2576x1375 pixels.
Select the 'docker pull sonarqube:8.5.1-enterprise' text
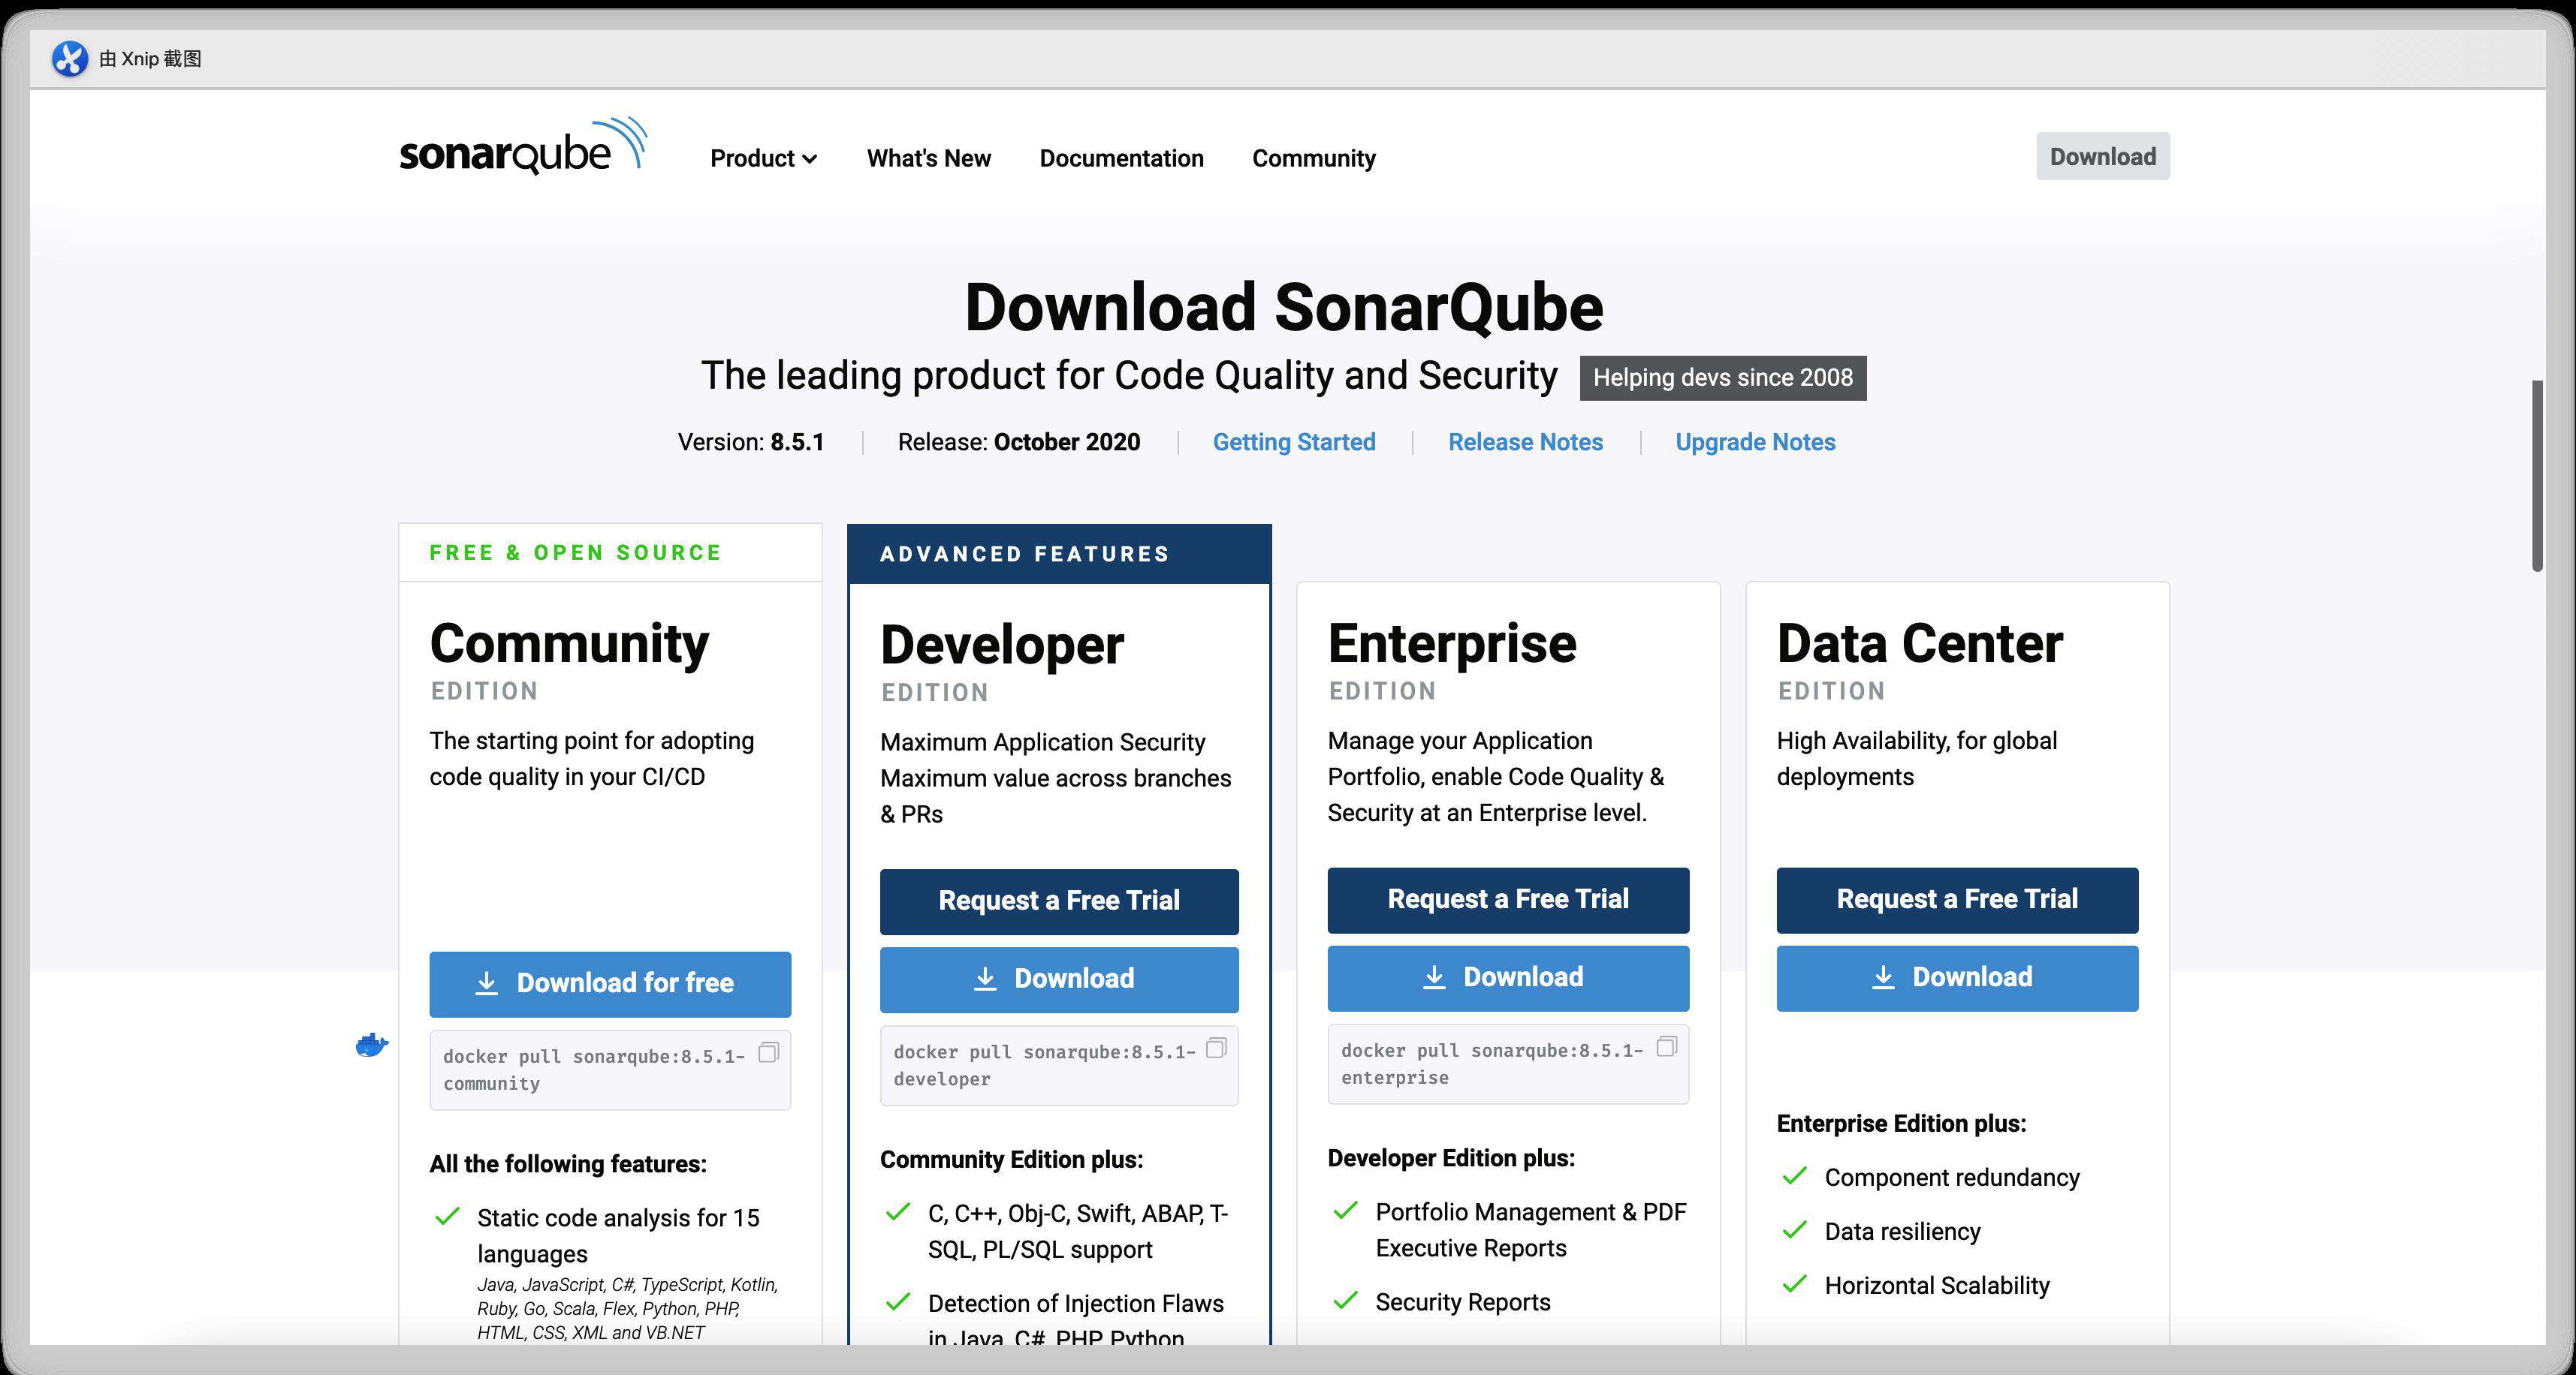coord(1492,1064)
